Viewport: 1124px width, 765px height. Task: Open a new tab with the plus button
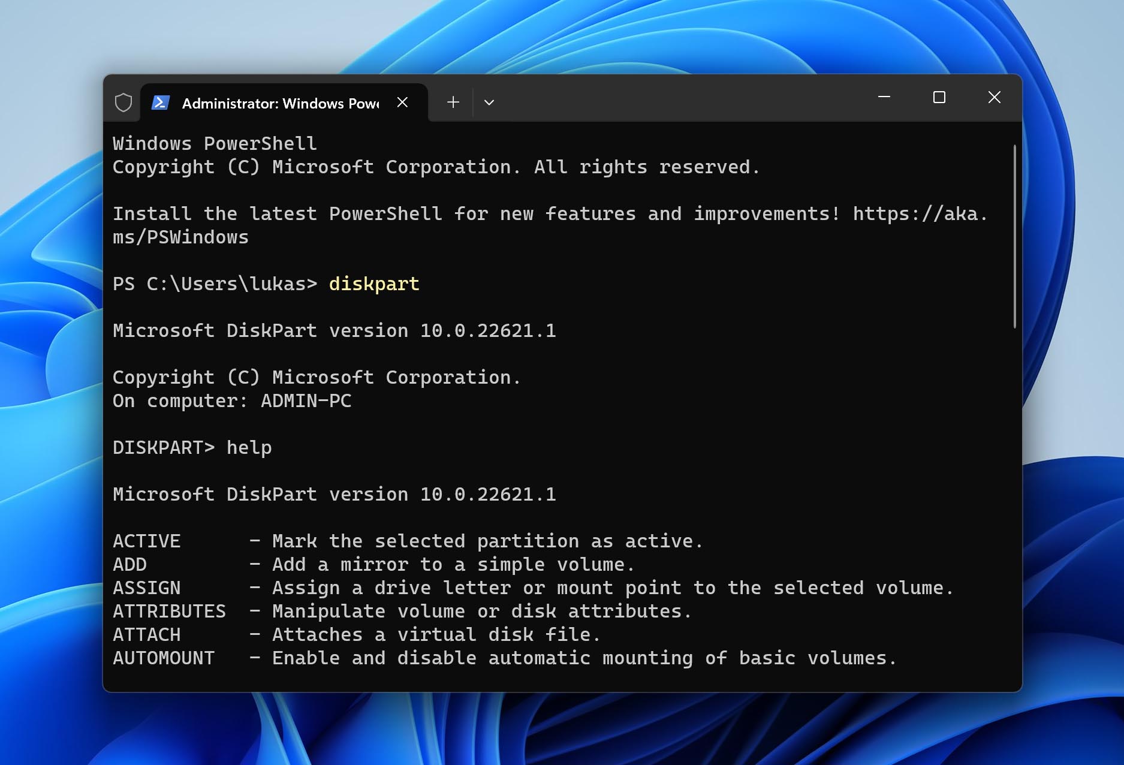(453, 103)
